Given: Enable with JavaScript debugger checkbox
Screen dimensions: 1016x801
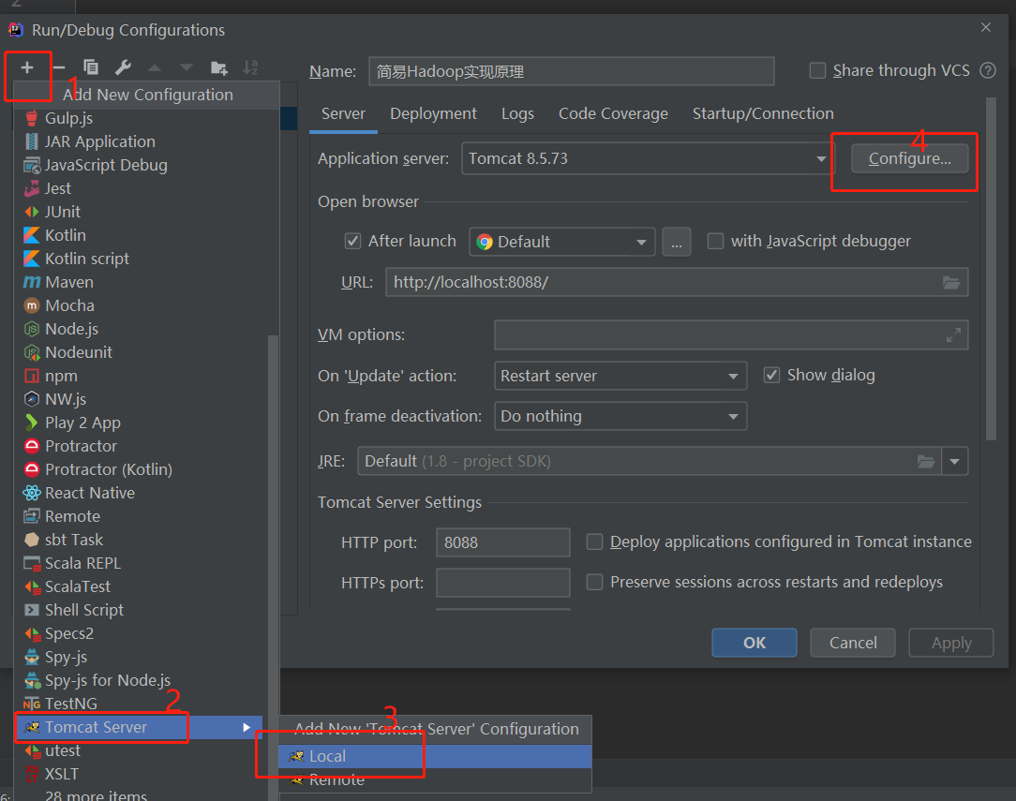Looking at the screenshot, I should tap(715, 242).
